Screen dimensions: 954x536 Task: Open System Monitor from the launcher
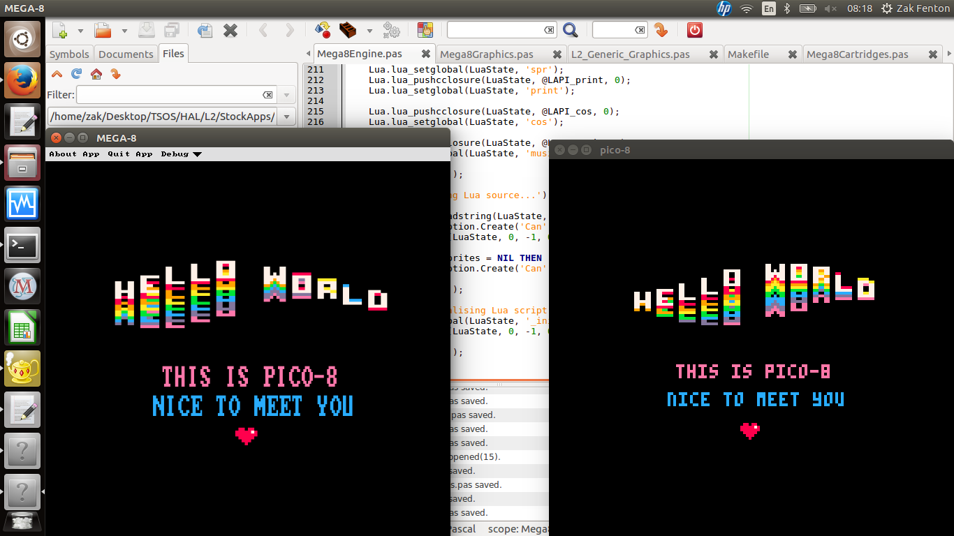coord(22,204)
